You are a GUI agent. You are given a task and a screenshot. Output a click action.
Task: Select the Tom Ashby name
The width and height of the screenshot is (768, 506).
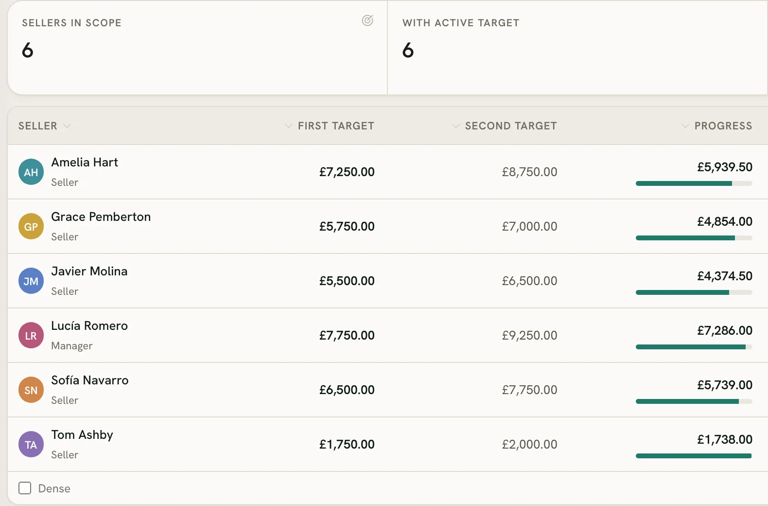(x=82, y=434)
